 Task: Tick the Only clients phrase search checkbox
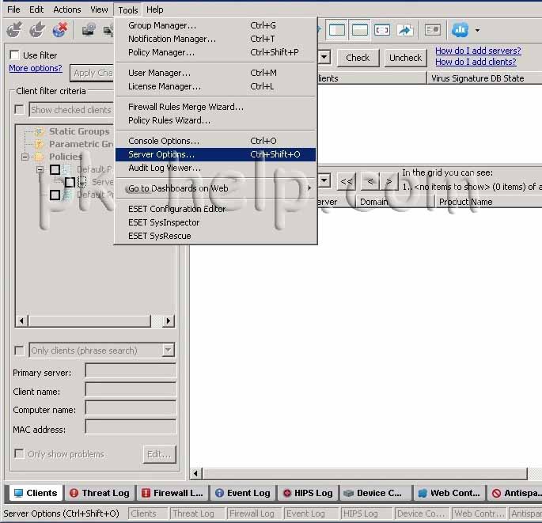click(x=19, y=351)
